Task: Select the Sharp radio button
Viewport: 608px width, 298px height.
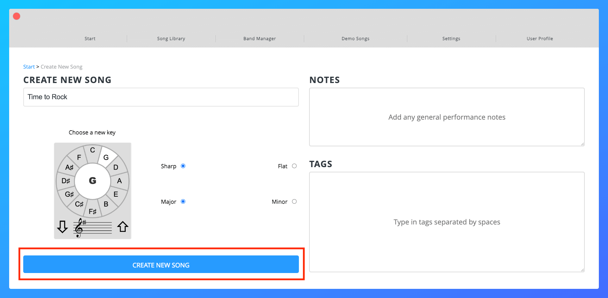Action: pos(183,166)
